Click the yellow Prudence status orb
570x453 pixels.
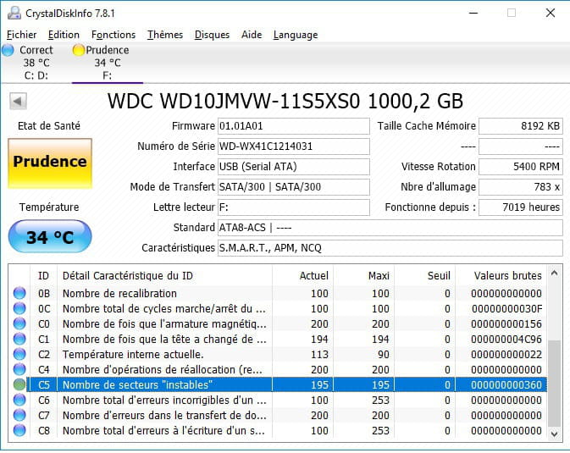(x=78, y=50)
